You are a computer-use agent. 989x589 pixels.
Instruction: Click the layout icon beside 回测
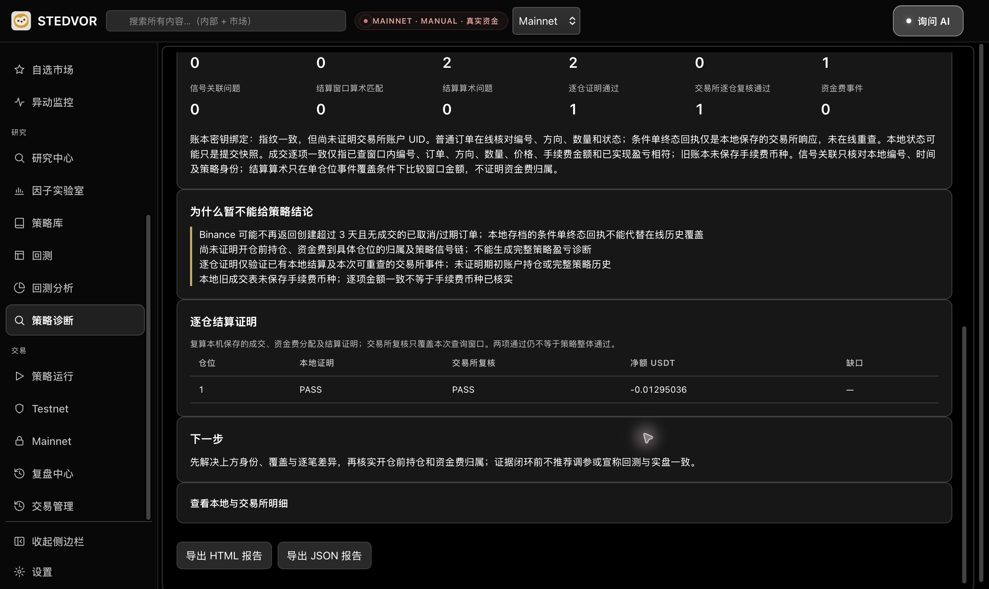click(x=19, y=256)
